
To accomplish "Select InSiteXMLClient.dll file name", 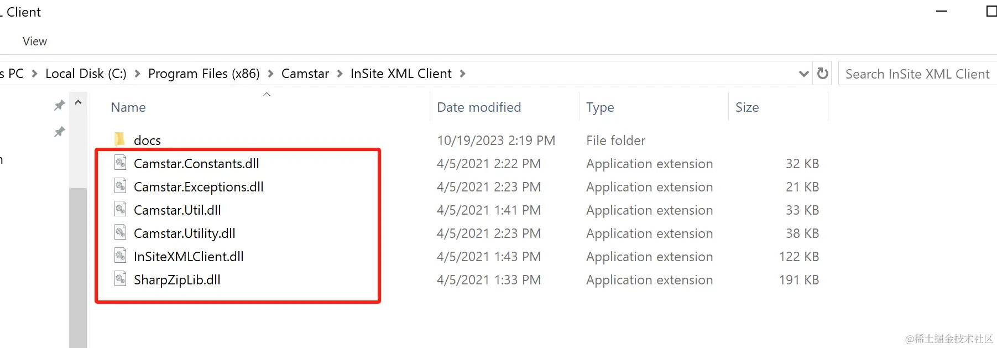I will coord(189,256).
